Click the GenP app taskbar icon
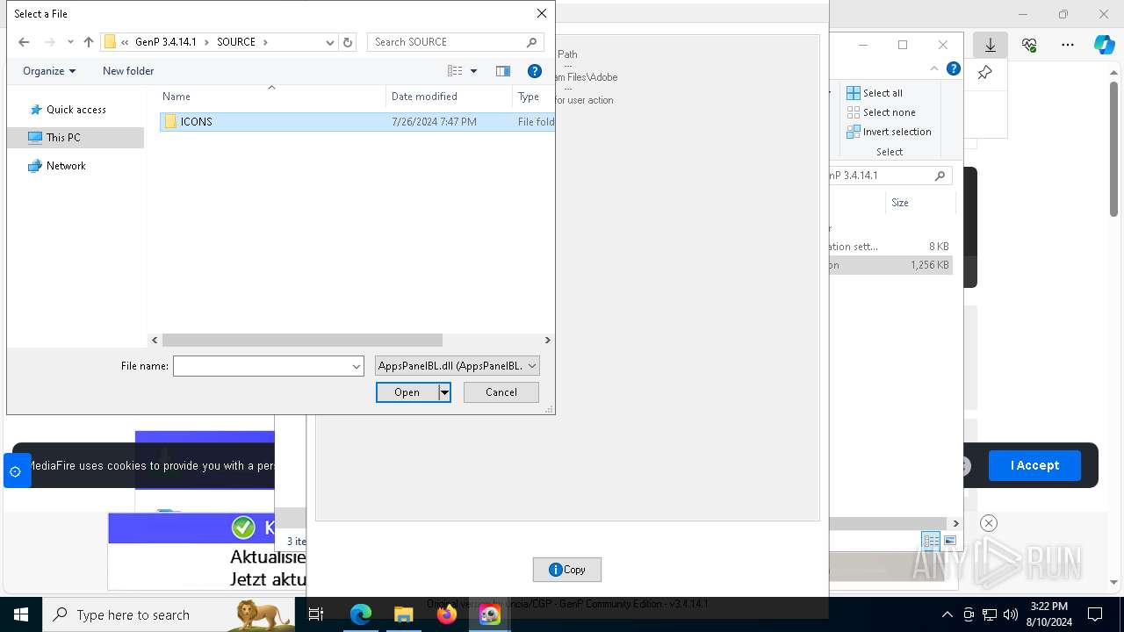The height and width of the screenshot is (632, 1124). coord(489,614)
